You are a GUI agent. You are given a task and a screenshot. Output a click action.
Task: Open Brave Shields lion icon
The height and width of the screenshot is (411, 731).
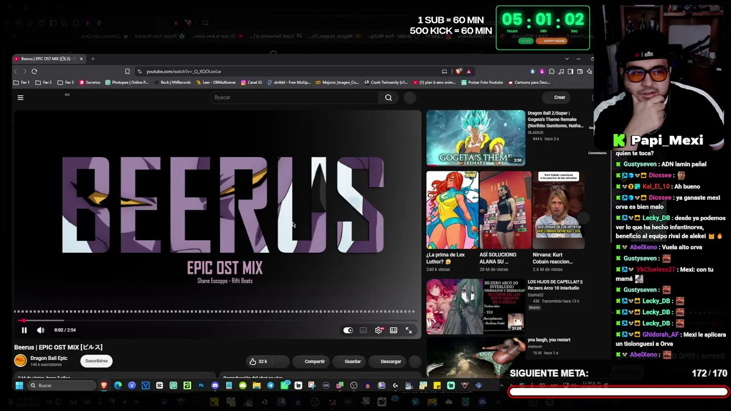click(459, 71)
